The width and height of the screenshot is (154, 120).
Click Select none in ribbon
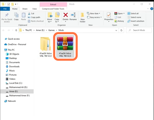click(134, 17)
